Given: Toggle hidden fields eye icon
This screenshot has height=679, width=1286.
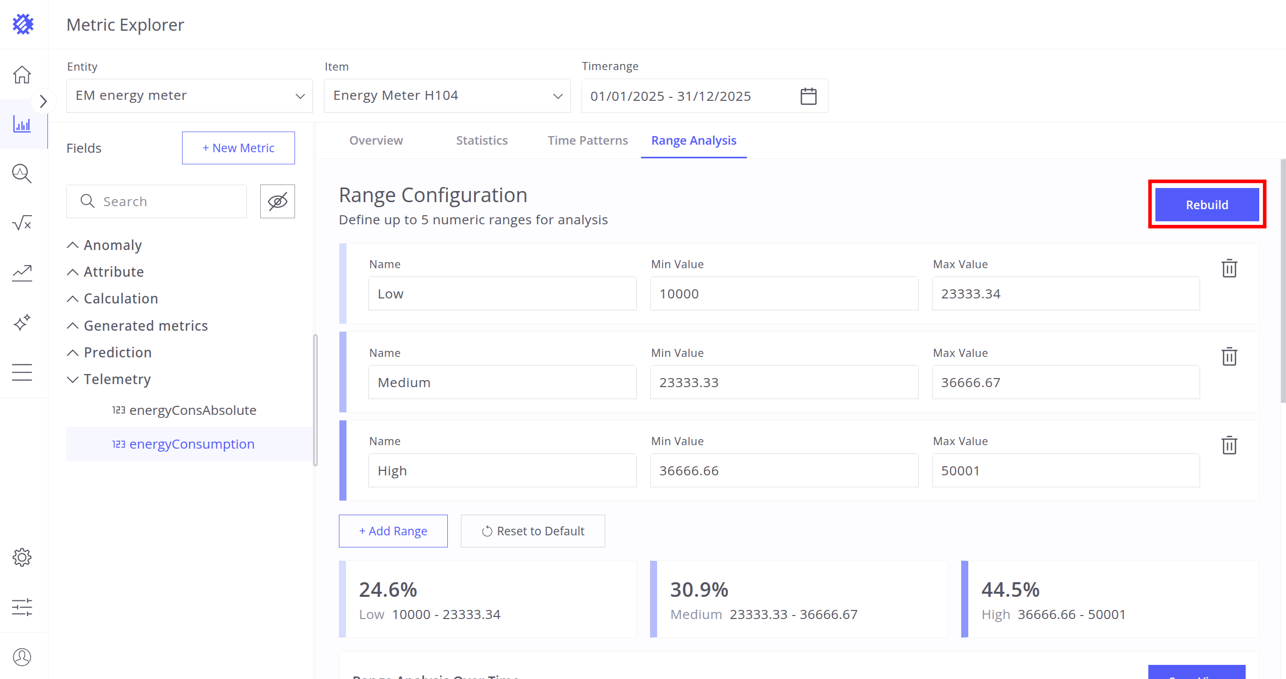Looking at the screenshot, I should coord(277,201).
